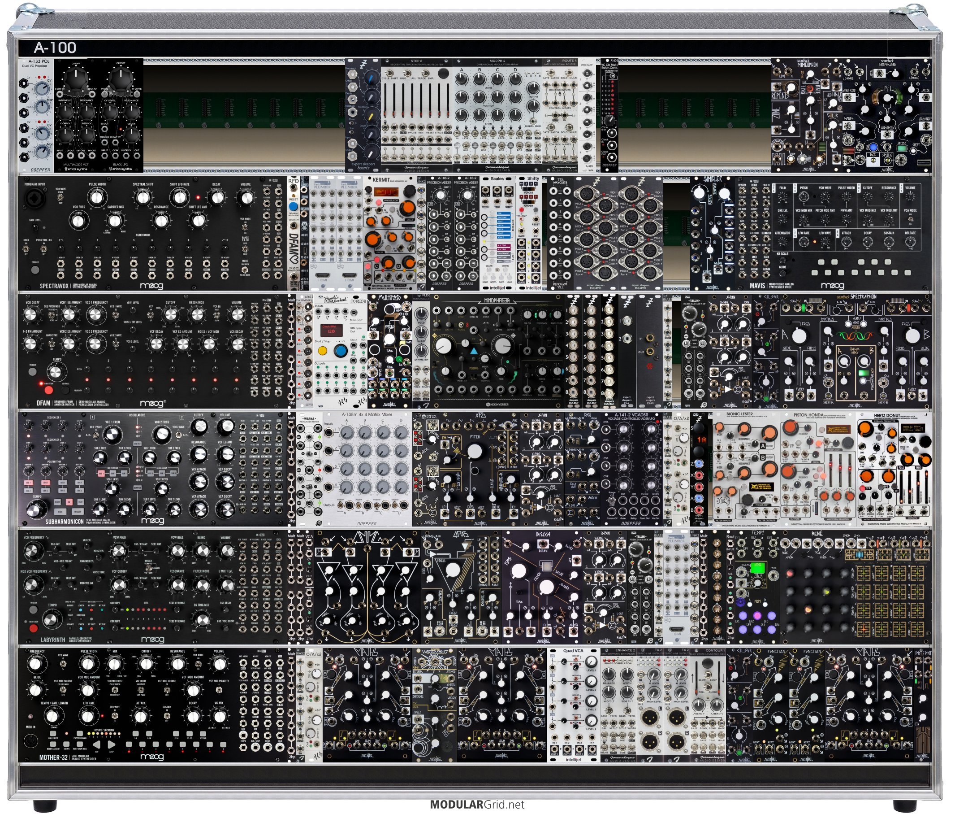
Task: Select the expert sleepers beatrix module
Action: pos(363,116)
